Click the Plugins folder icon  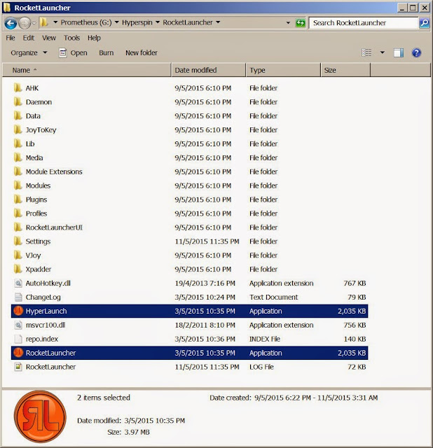[18, 199]
